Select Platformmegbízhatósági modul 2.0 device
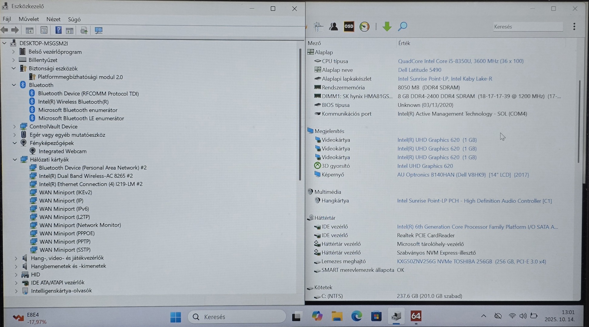Image resolution: width=589 pixels, height=327 pixels. pos(80,77)
